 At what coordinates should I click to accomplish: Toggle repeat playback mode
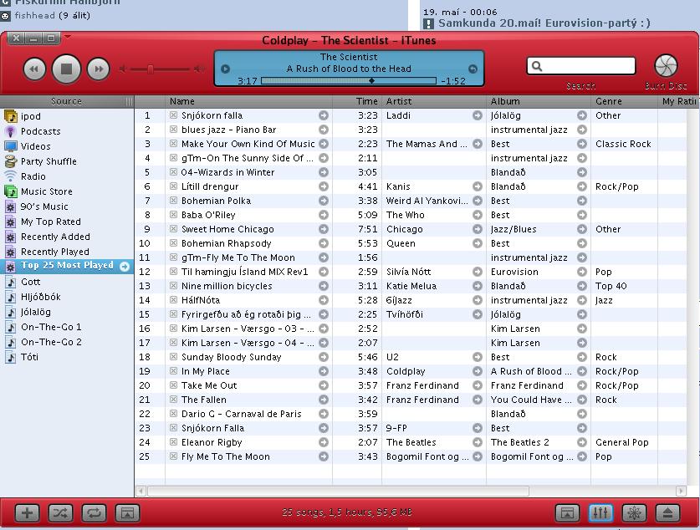coord(94,512)
